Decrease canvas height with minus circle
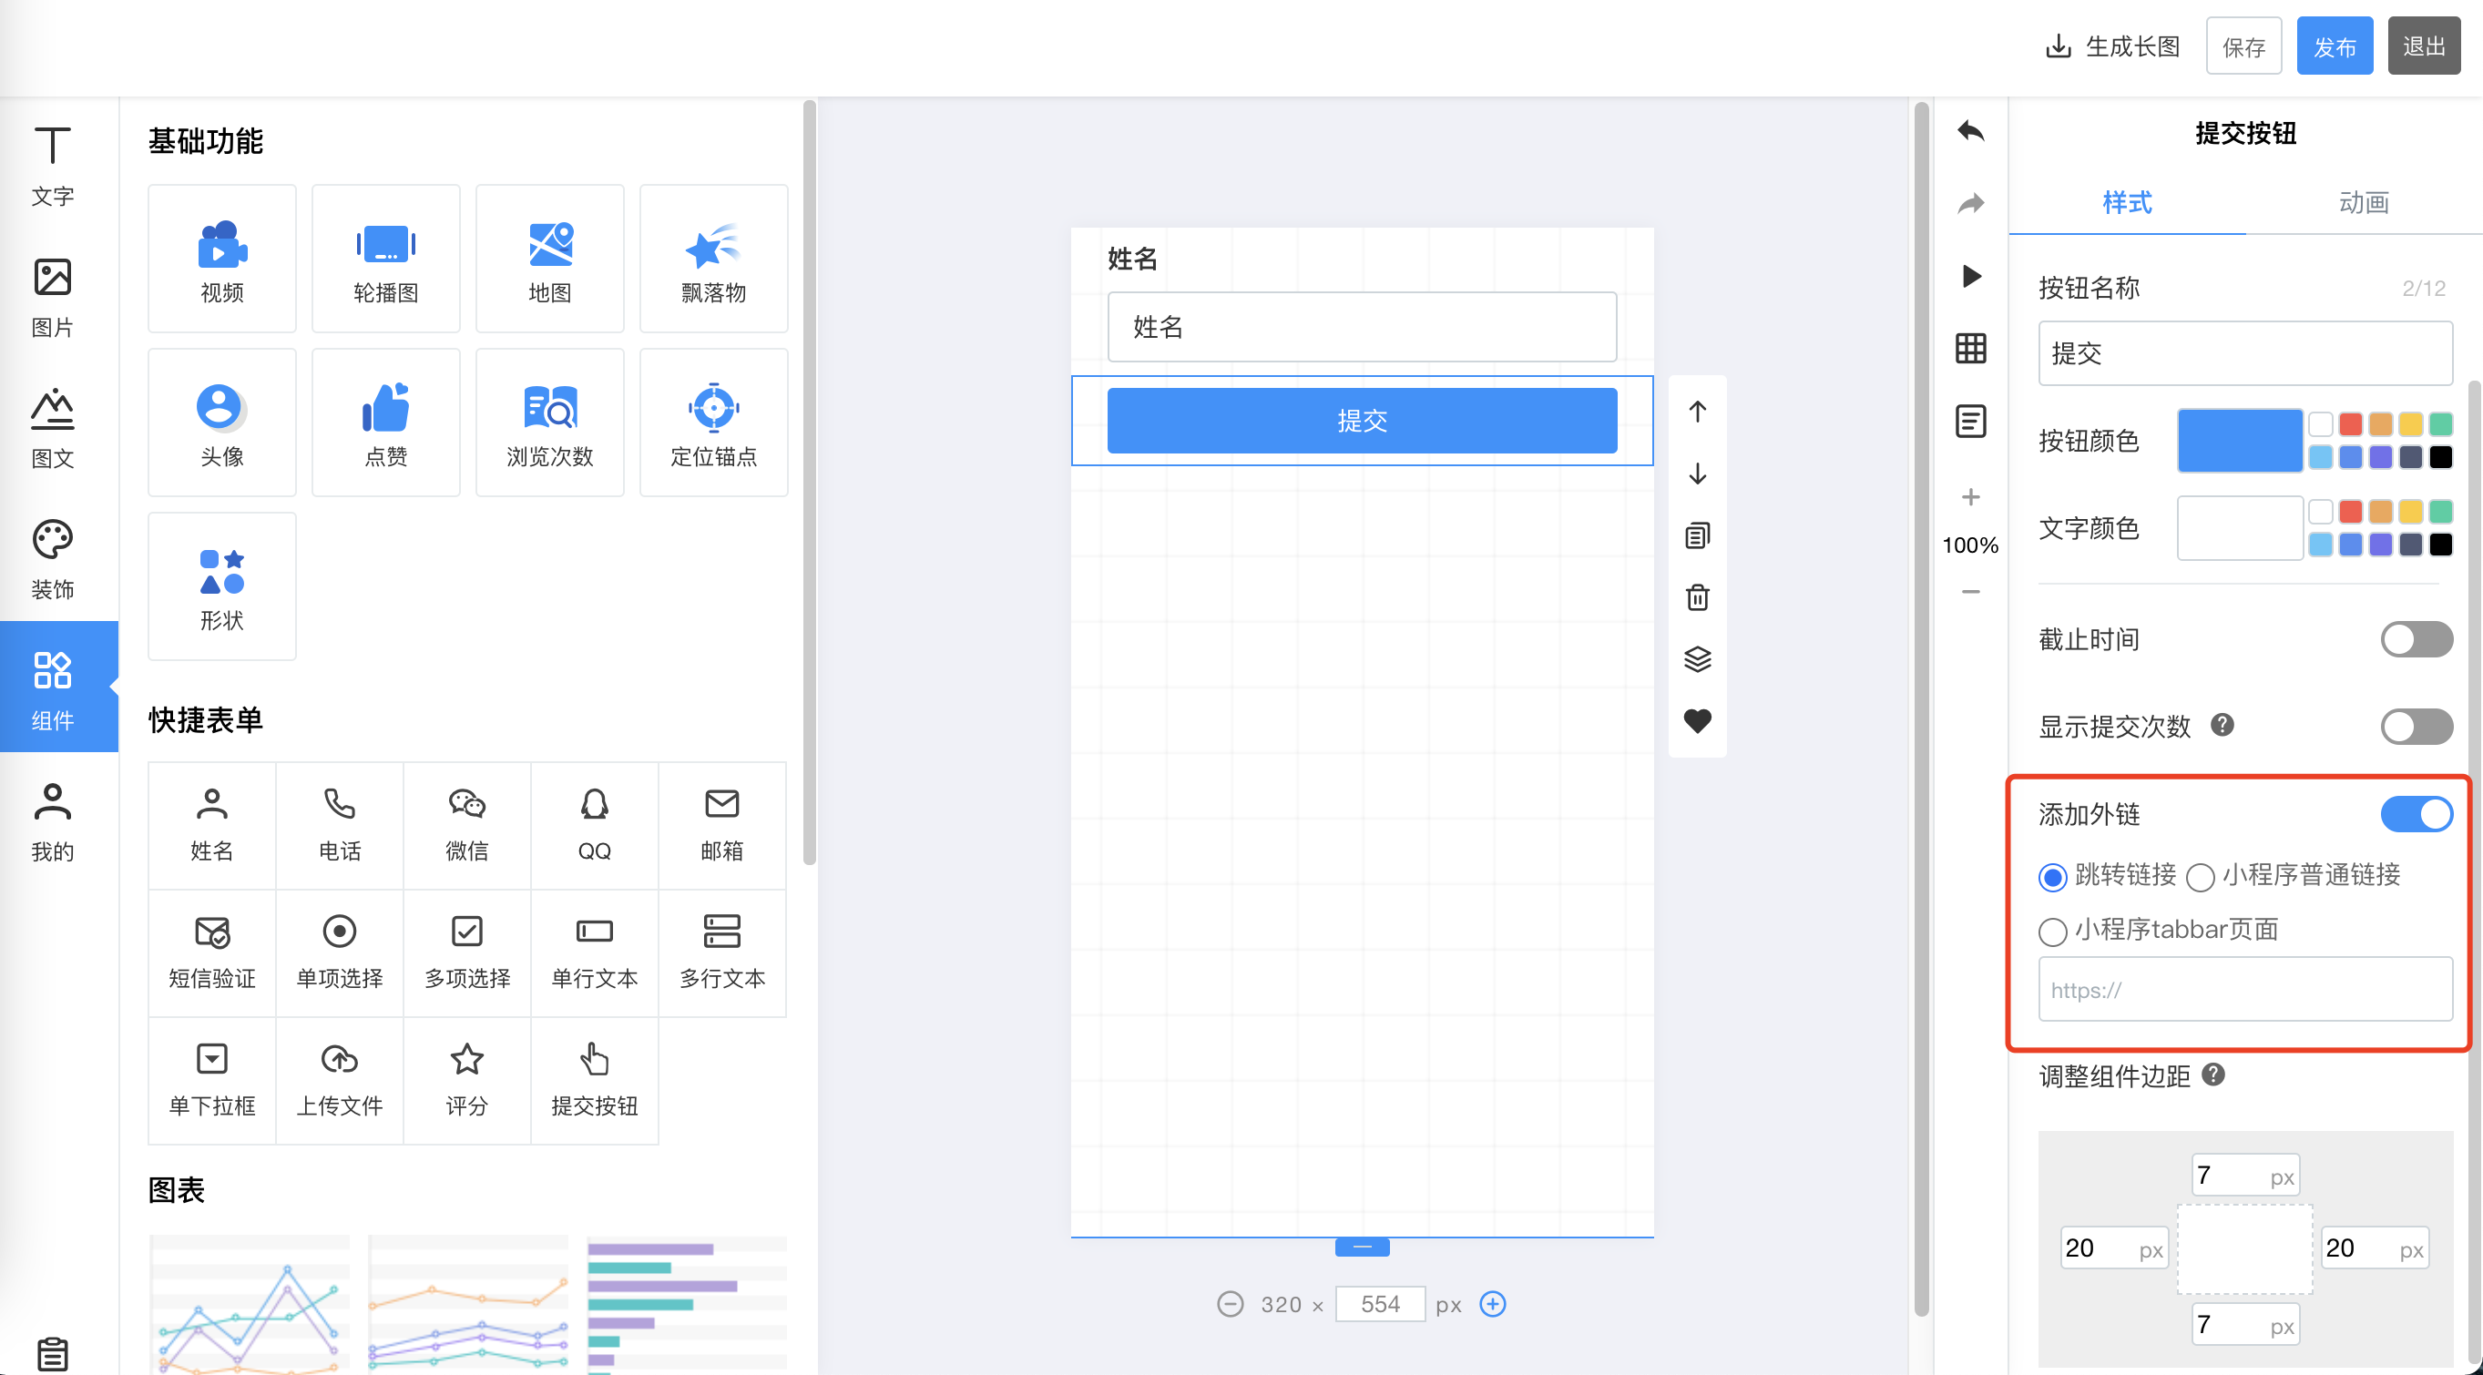Viewport: 2483px width, 1375px height. [x=1230, y=1305]
